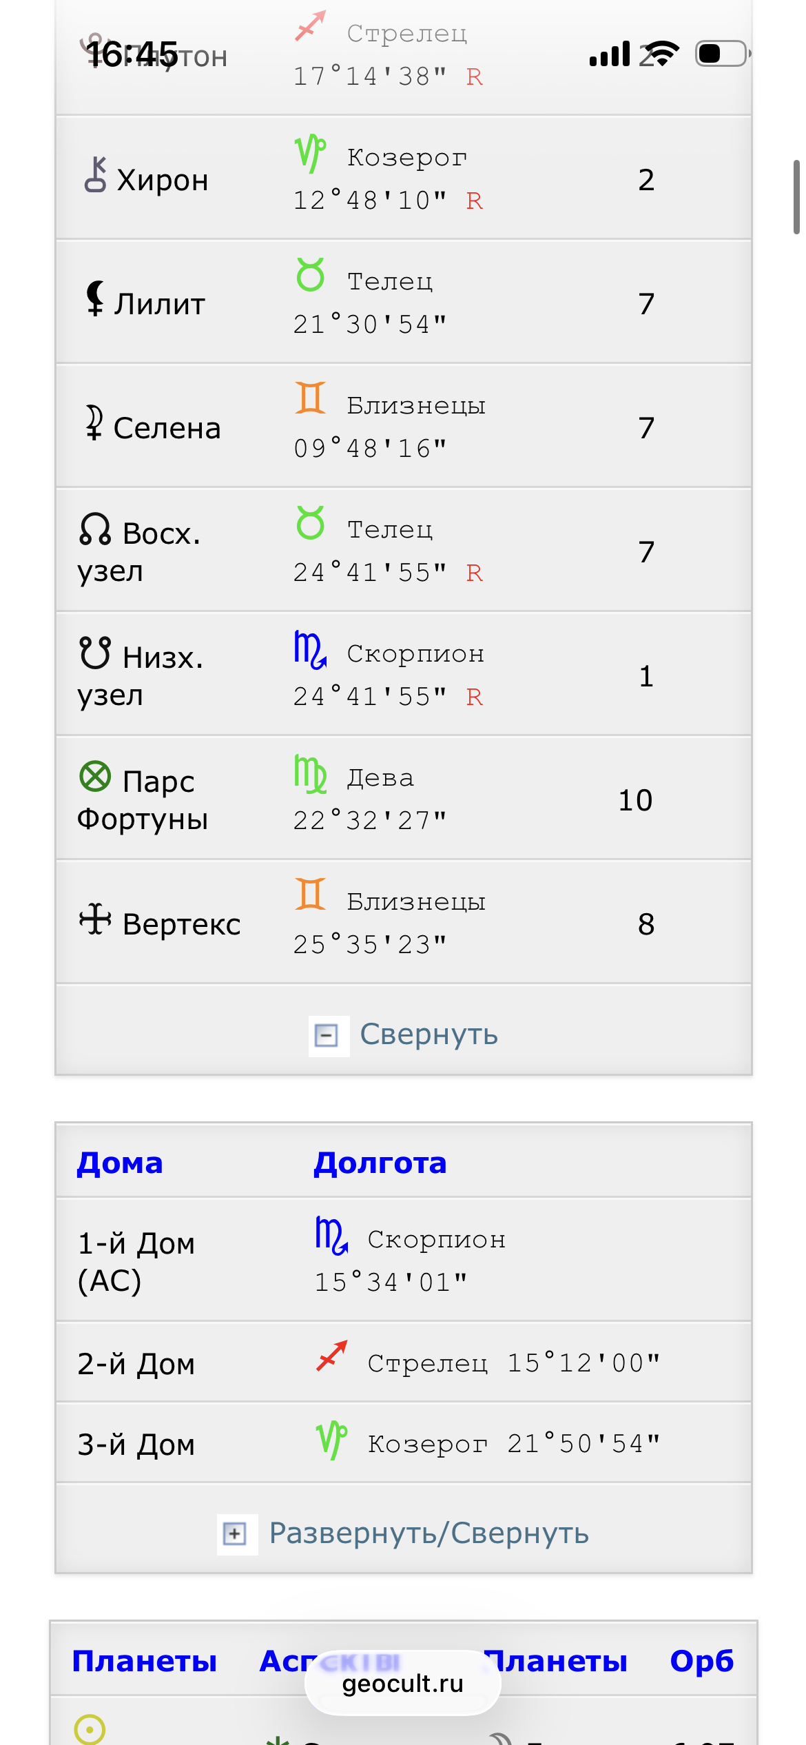Tap the green Virgo glyph beside Дева
This screenshot has height=1745, width=806.
pyautogui.click(x=310, y=774)
